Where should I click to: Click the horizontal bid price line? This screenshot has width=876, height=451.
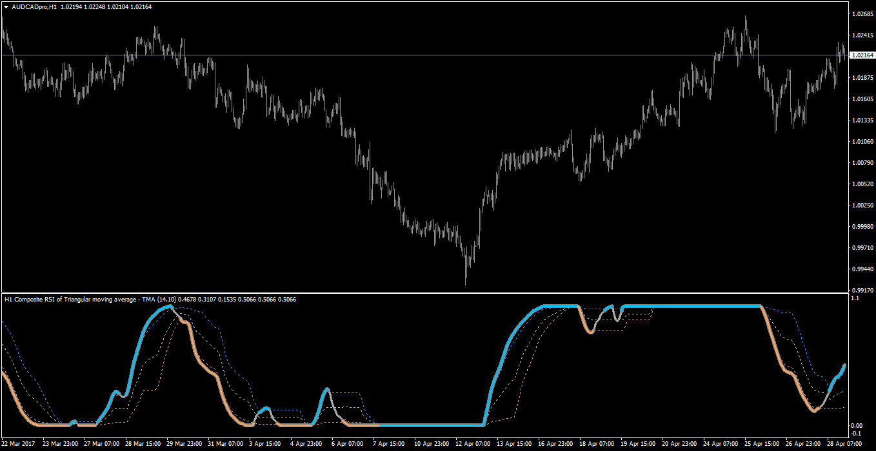pyautogui.click(x=424, y=55)
